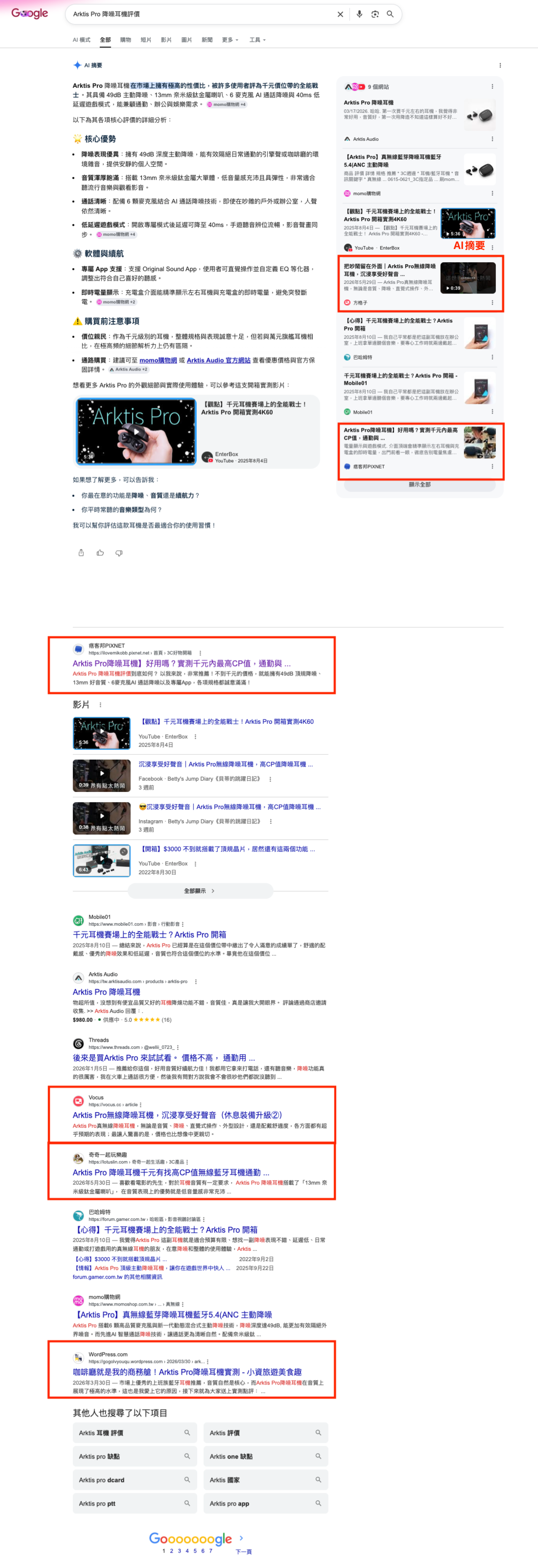Image resolution: width=538 pixels, height=1560 pixels.
Task: Open the three-dot menu for the 痞客邦PIXNET source card
Action: coord(492,466)
